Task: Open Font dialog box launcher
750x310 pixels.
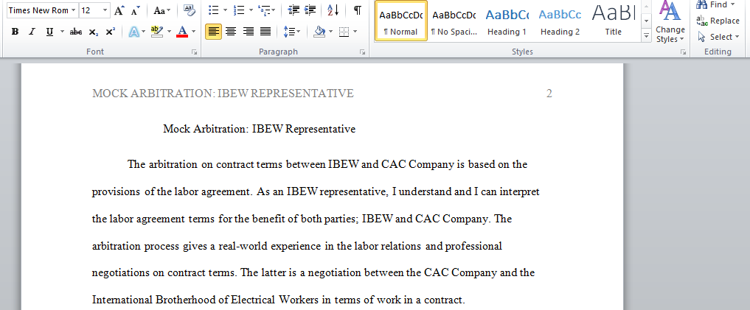Action: coord(194,52)
